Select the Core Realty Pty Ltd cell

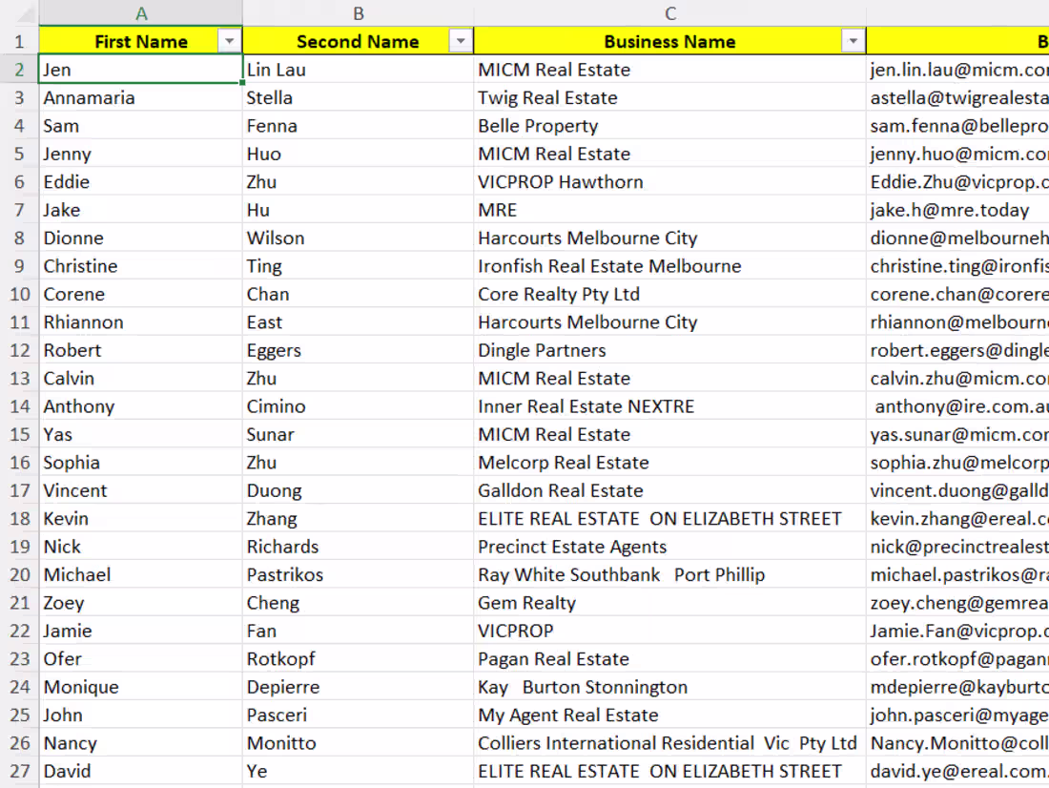point(669,295)
